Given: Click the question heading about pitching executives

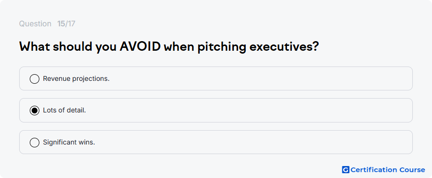Looking at the screenshot, I should [x=169, y=47].
